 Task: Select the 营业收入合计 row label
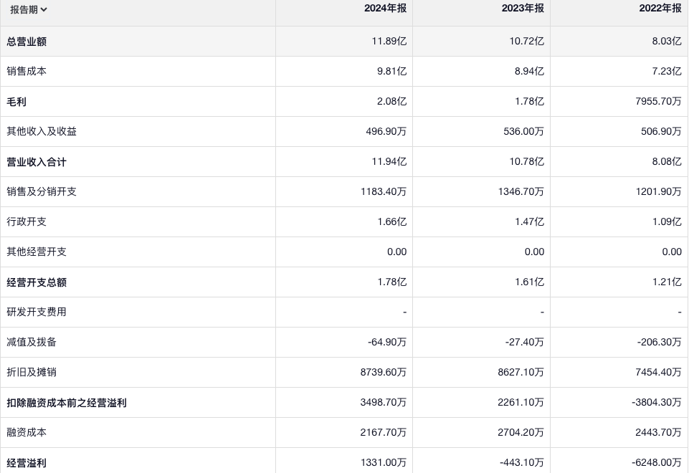(x=37, y=162)
